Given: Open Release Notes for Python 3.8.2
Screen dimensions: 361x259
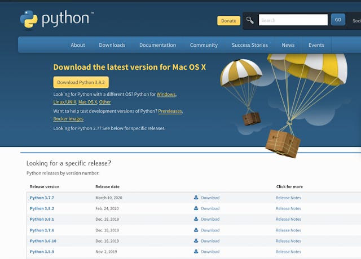Looking at the screenshot, I should coord(288,208).
